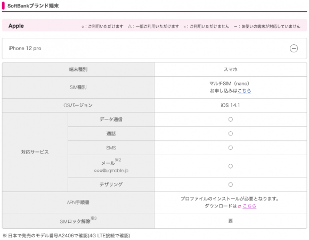This screenshot has height=240, width=309.
Task: Click the SoftBankブランド端末 section title
Action: coord(33,6)
